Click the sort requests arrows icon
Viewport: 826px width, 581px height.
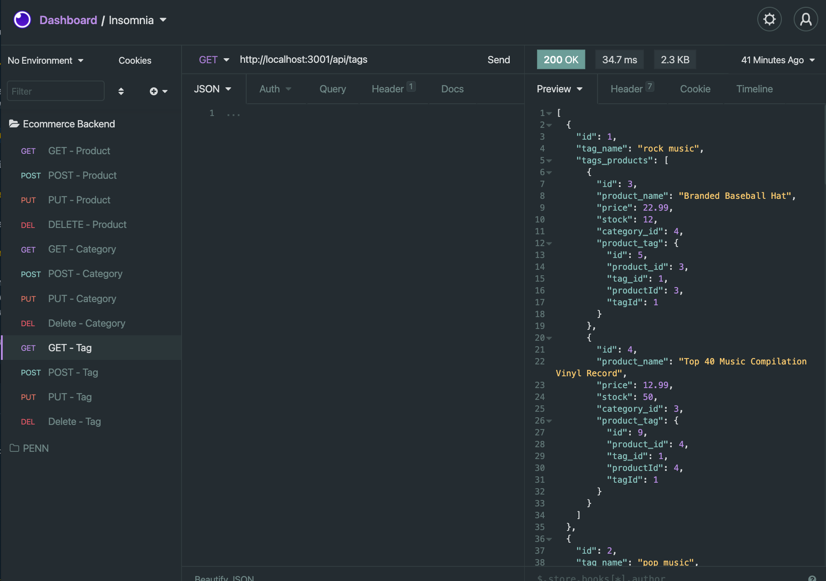coord(121,91)
